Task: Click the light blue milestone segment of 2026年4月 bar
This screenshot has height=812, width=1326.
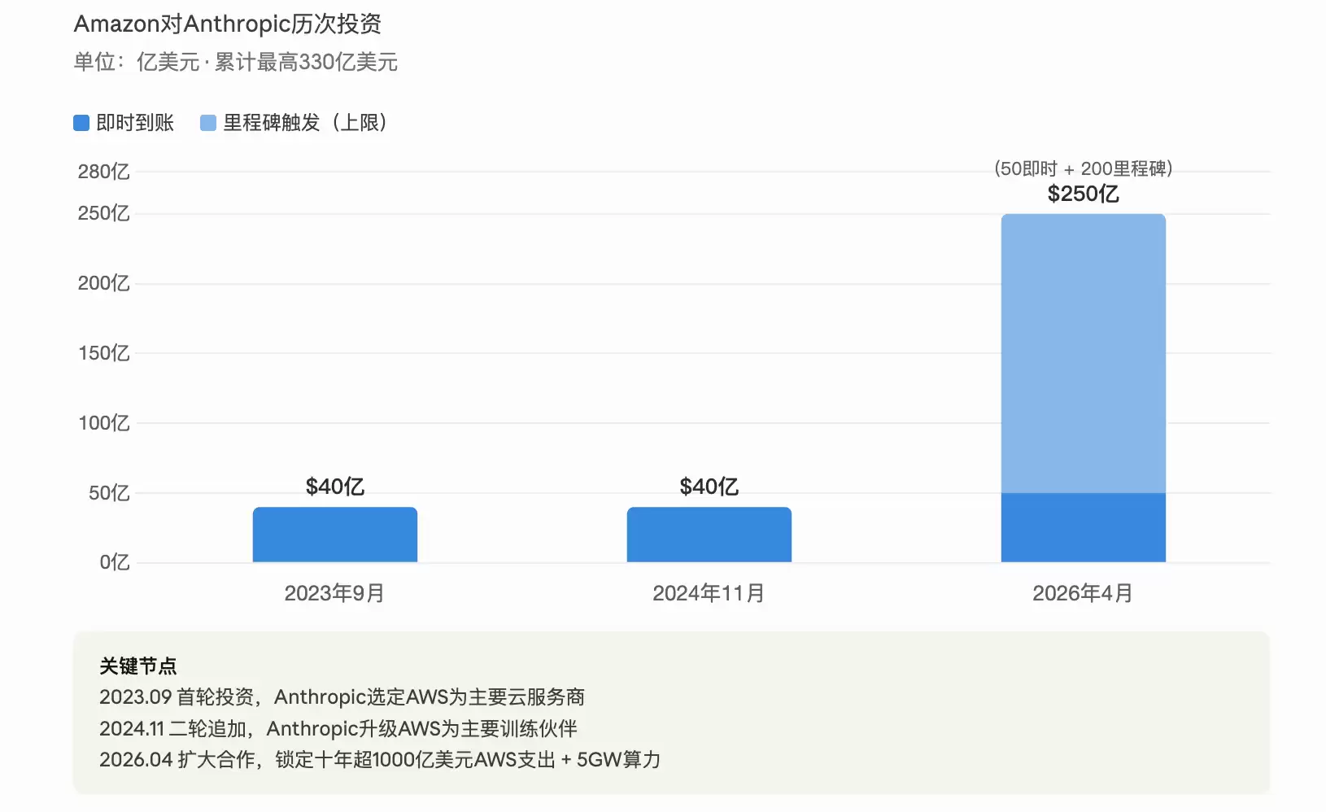Action: click(1083, 353)
